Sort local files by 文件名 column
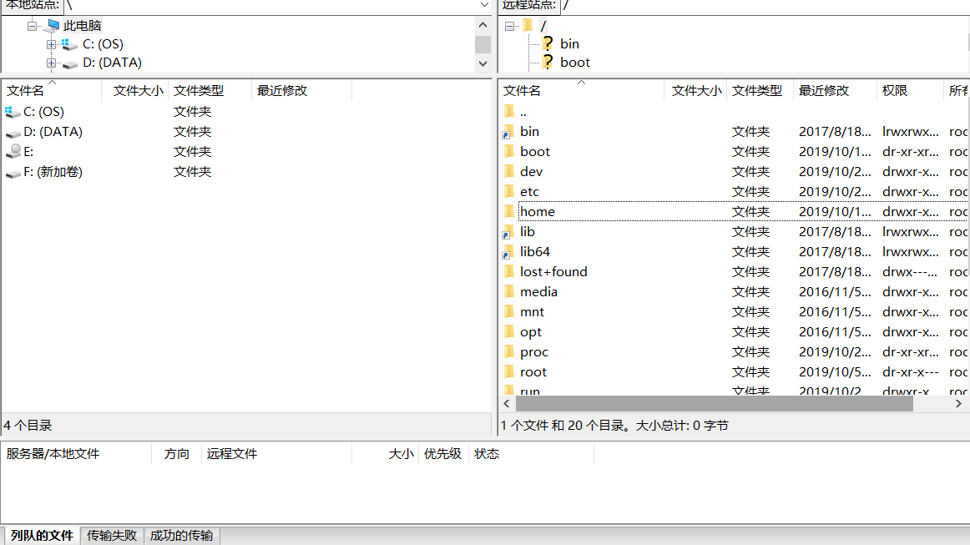The image size is (970, 545). 52,91
